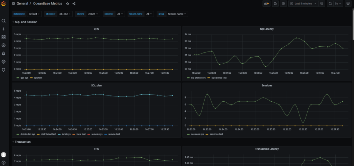The image size is (354, 166).
Task: Add a new panel to dashboard
Action: coord(267,3)
